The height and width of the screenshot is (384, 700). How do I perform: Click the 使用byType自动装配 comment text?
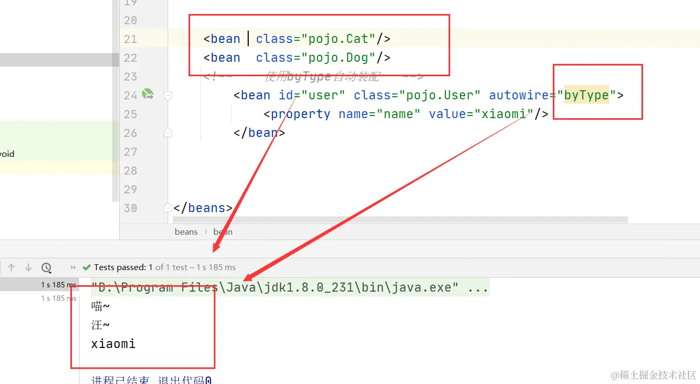pos(322,77)
